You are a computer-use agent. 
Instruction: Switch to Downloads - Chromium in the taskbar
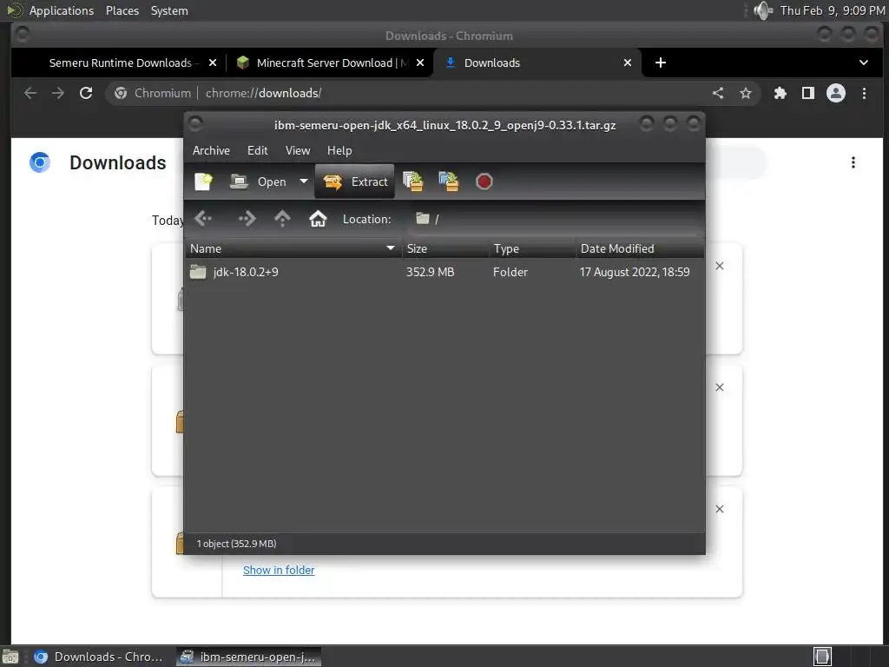[99, 657]
